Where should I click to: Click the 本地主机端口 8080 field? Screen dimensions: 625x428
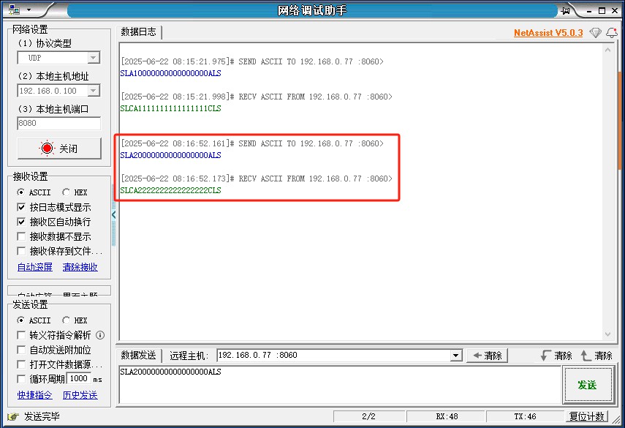(x=59, y=123)
